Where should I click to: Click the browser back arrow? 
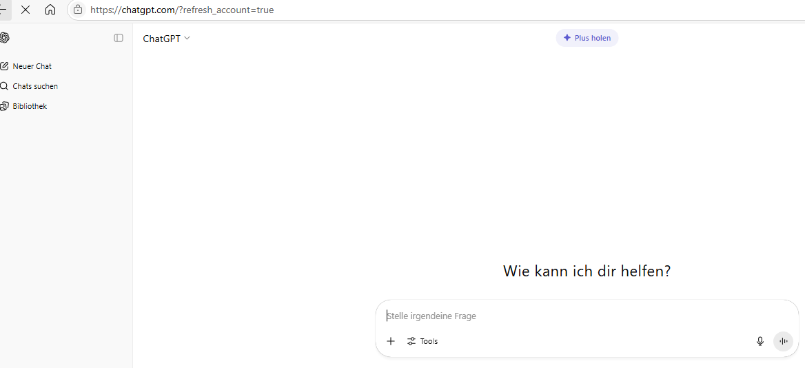pyautogui.click(x=3, y=10)
